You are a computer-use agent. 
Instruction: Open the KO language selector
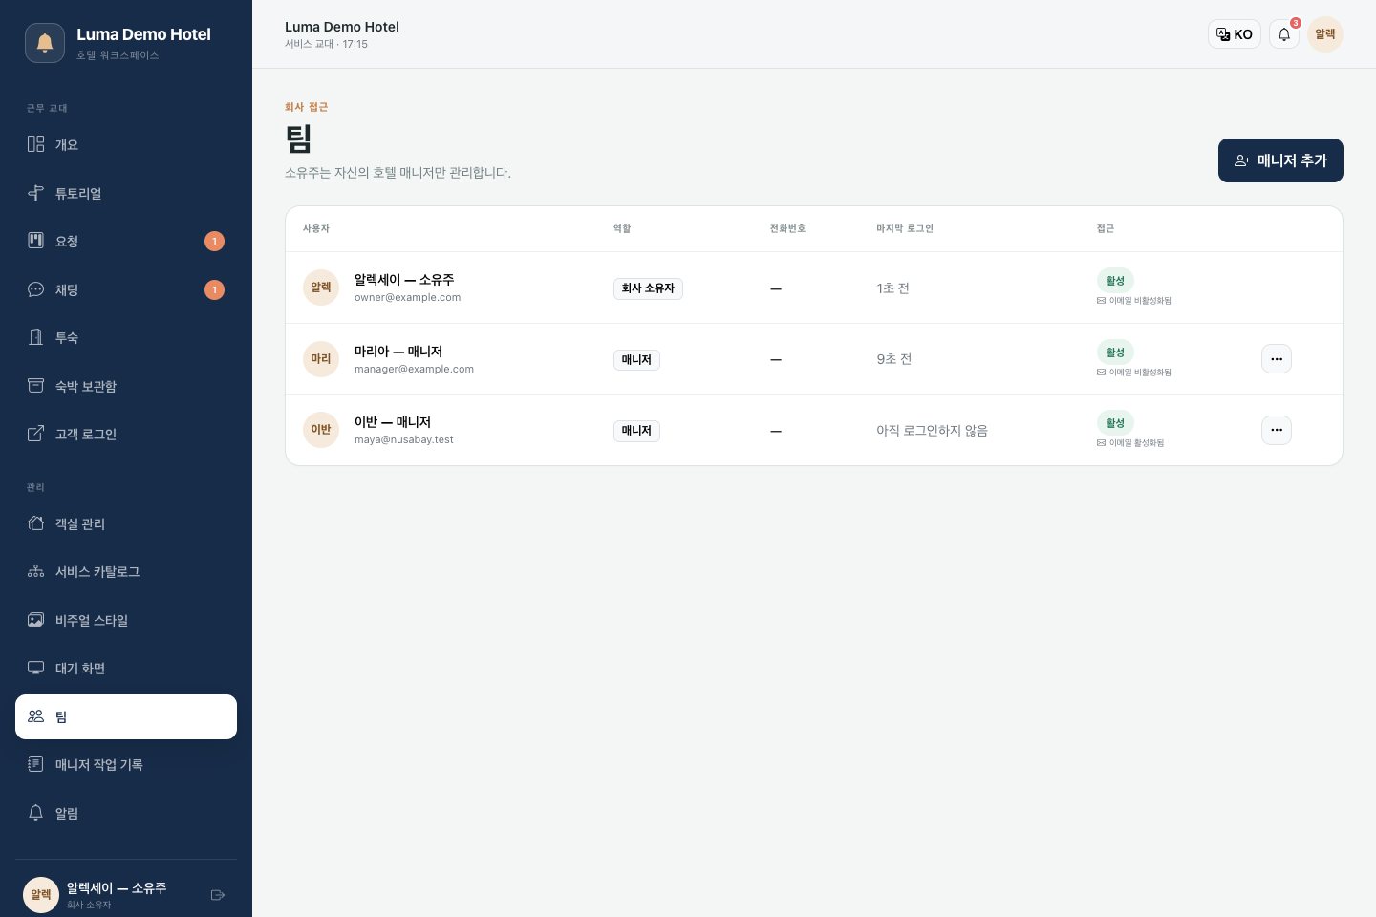tap(1235, 34)
